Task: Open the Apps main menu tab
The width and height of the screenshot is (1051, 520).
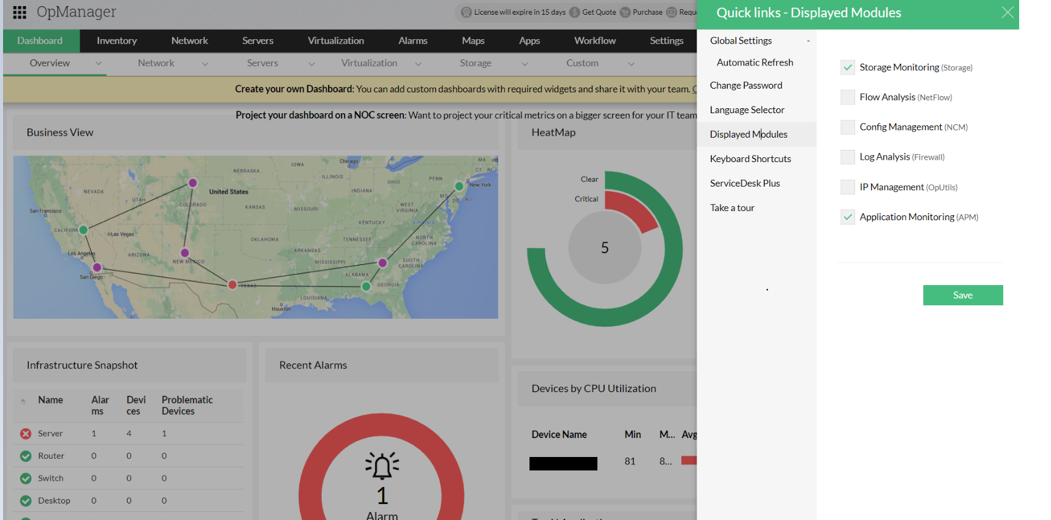Action: [x=529, y=41]
